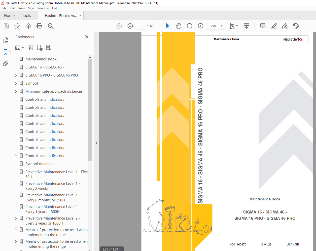Zoom out with the minus icon

[190, 26]
